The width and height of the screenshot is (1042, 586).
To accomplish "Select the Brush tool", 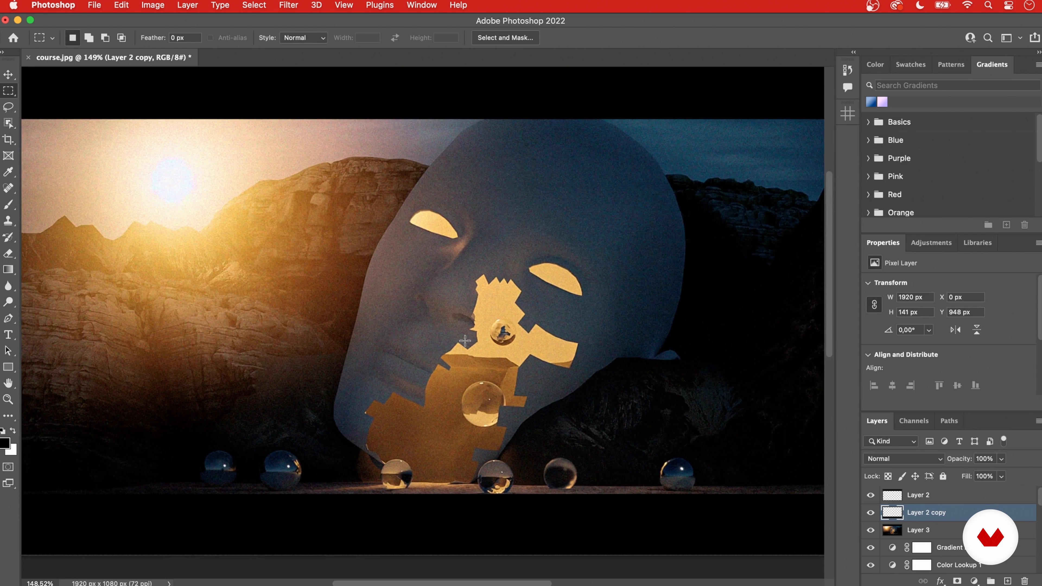I will (8, 205).
